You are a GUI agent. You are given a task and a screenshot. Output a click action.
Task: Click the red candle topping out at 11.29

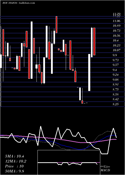[56, 24]
